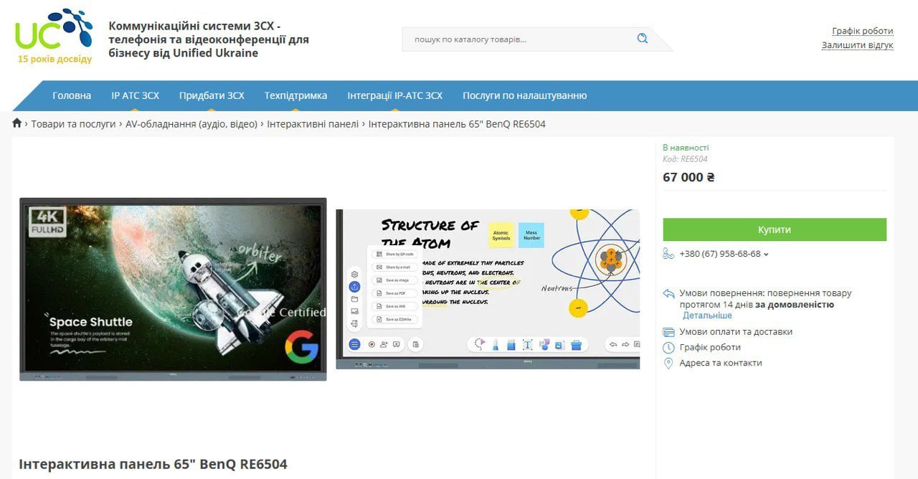
Task: Open the IP АТС 3CX menu
Action: pos(136,95)
